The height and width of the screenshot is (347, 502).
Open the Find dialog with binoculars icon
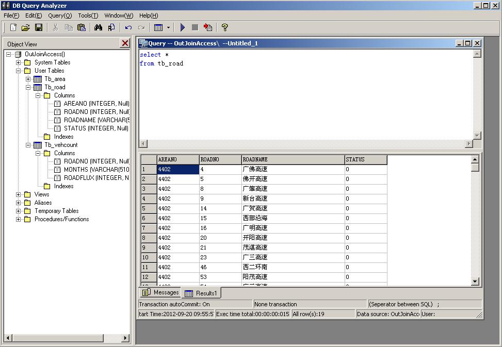pos(98,27)
